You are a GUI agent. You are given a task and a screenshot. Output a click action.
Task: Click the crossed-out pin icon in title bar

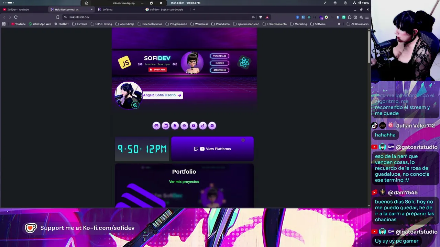click(x=86, y=3)
